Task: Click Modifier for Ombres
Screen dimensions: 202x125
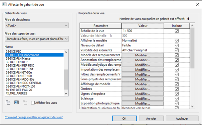Action: tap(143, 89)
